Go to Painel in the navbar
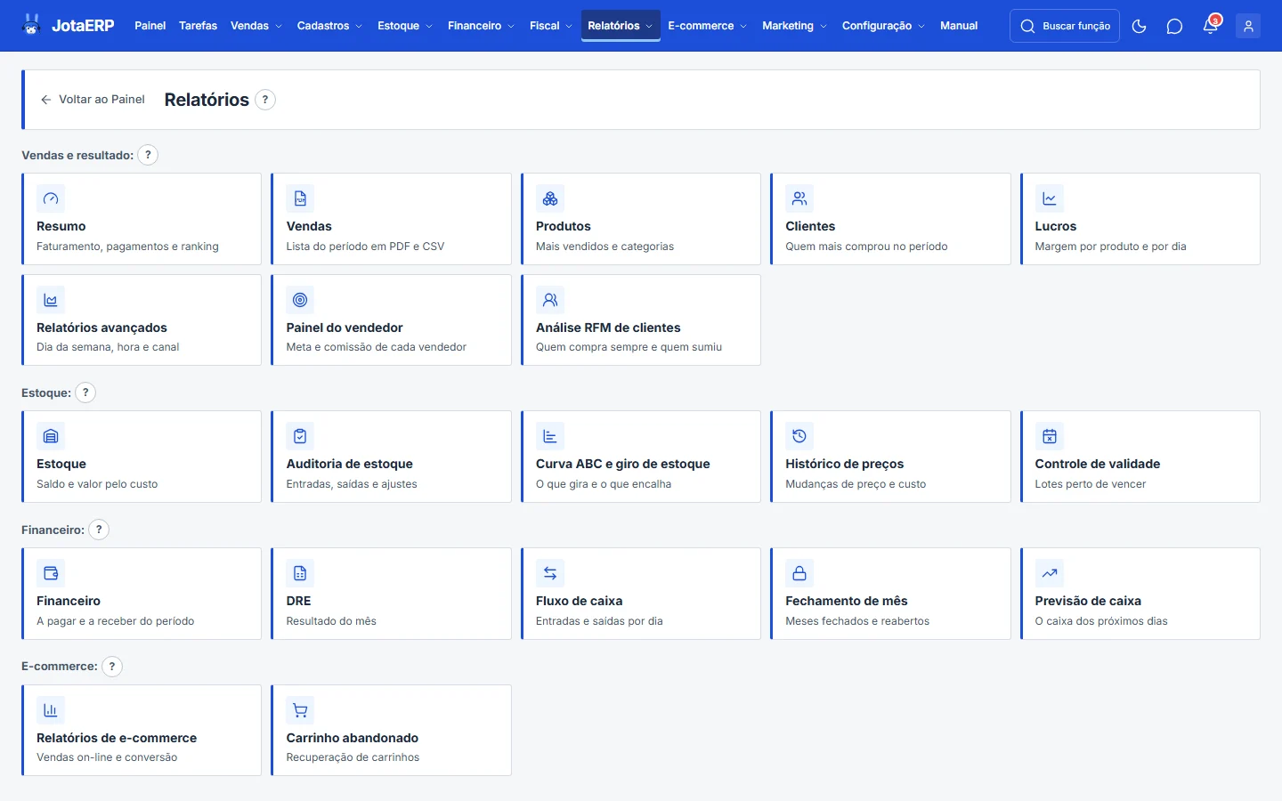Image resolution: width=1282 pixels, height=801 pixels. (150, 26)
